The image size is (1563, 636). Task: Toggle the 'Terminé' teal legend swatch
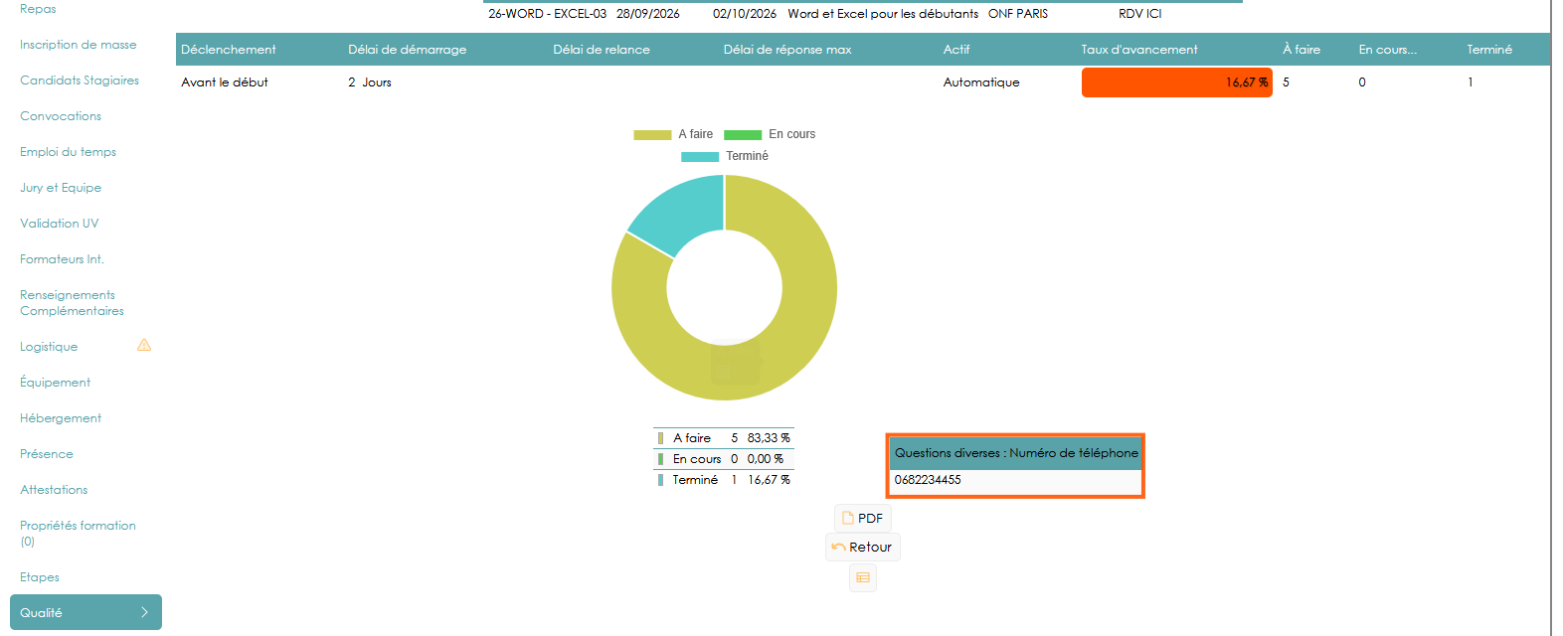click(700, 156)
